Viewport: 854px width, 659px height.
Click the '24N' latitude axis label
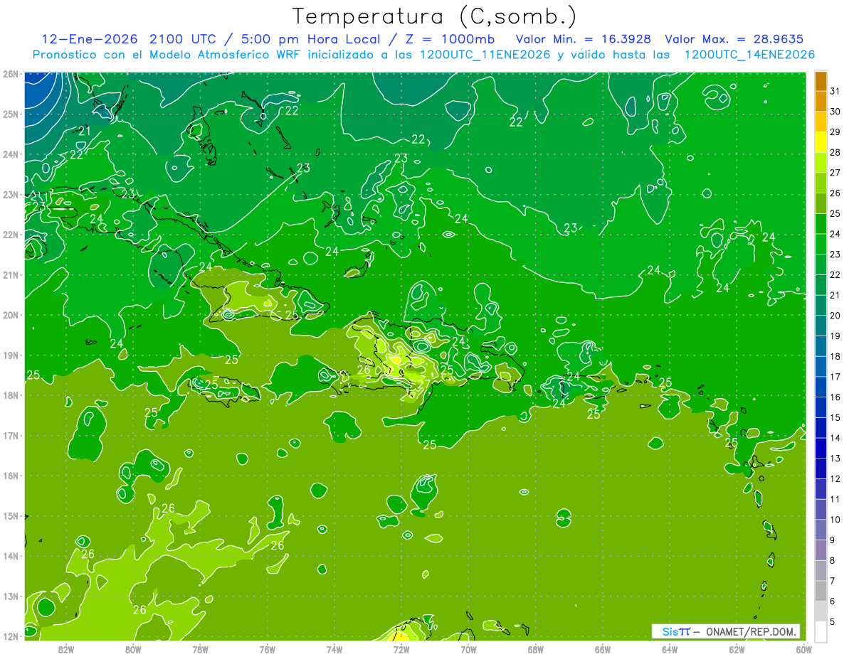coord(10,154)
